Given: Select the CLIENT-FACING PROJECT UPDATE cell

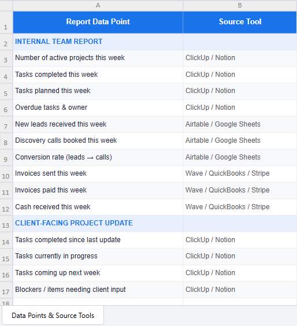Looking at the screenshot, I should [98, 223].
